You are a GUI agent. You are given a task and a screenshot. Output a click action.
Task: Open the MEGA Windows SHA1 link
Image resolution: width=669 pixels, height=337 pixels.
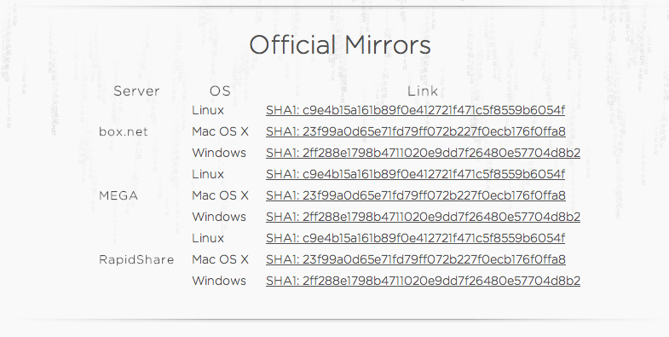pyautogui.click(x=423, y=217)
